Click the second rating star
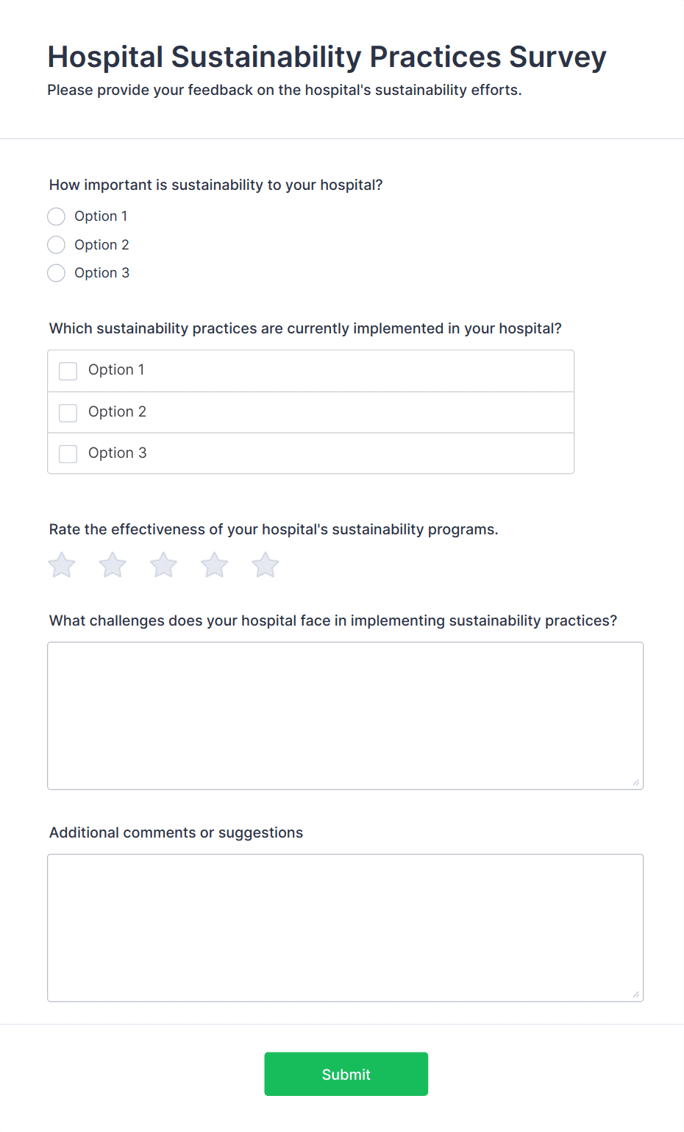 [x=113, y=565]
